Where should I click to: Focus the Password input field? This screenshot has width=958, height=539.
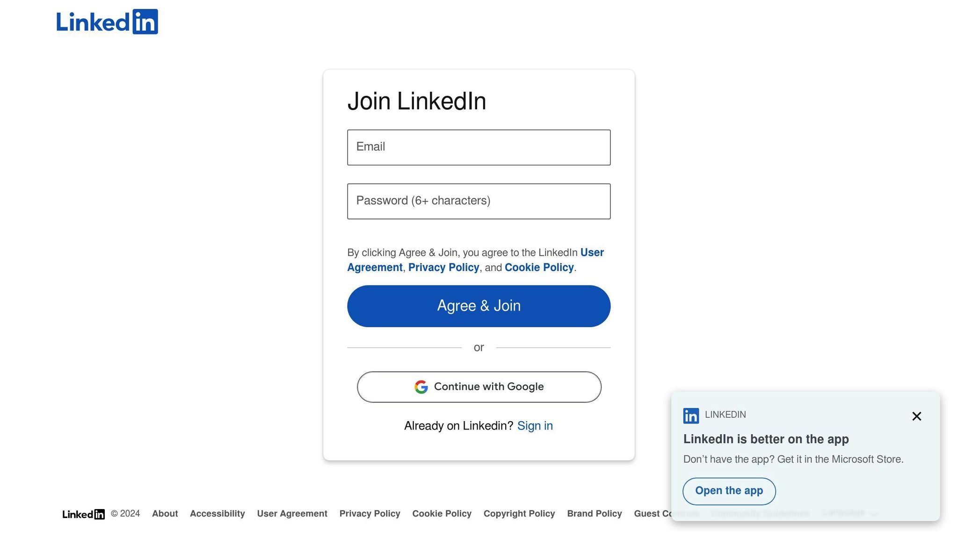[479, 201]
